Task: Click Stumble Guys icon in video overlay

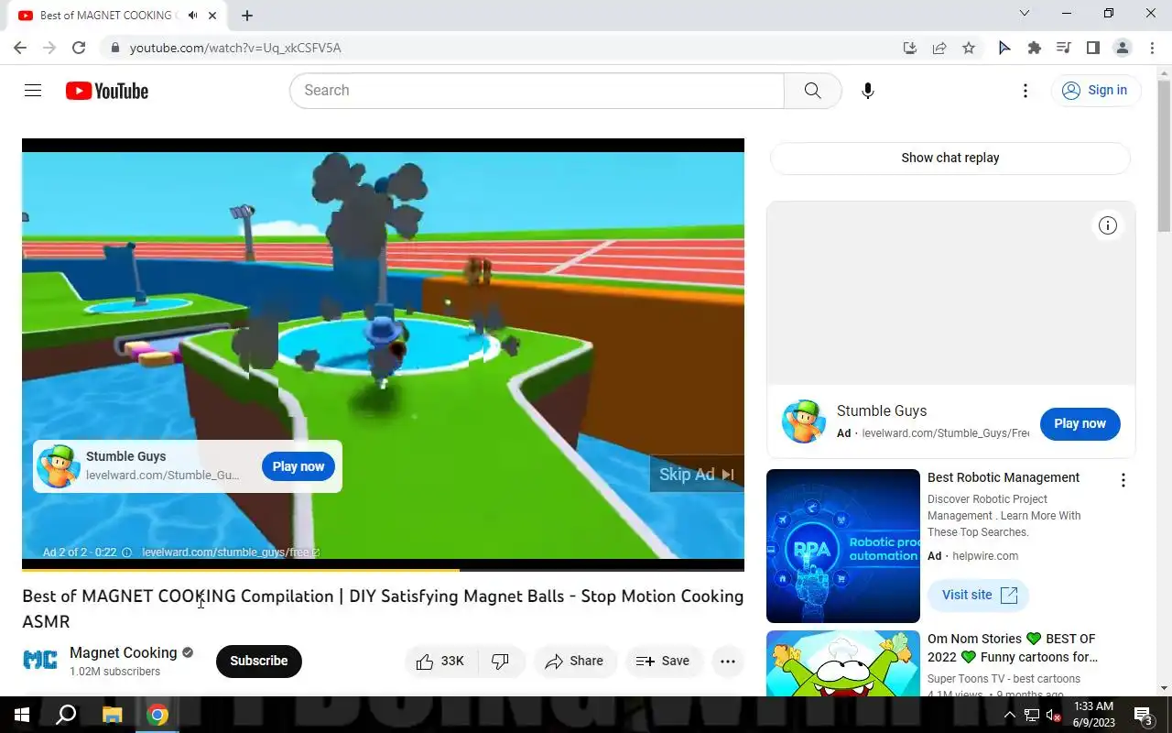Action: pyautogui.click(x=59, y=466)
